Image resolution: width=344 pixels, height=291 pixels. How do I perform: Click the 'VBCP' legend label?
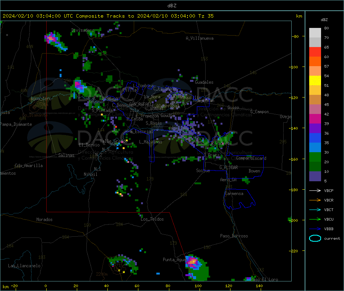329,190
